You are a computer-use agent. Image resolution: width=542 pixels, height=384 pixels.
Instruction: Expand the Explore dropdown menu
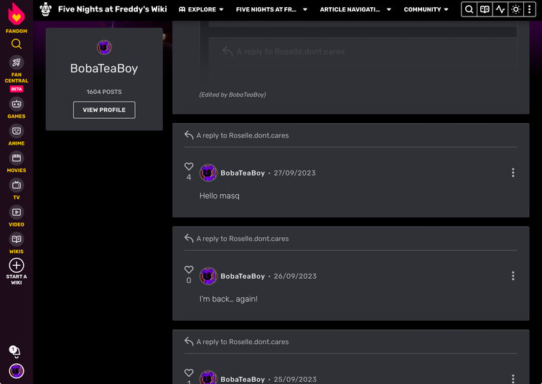click(201, 9)
